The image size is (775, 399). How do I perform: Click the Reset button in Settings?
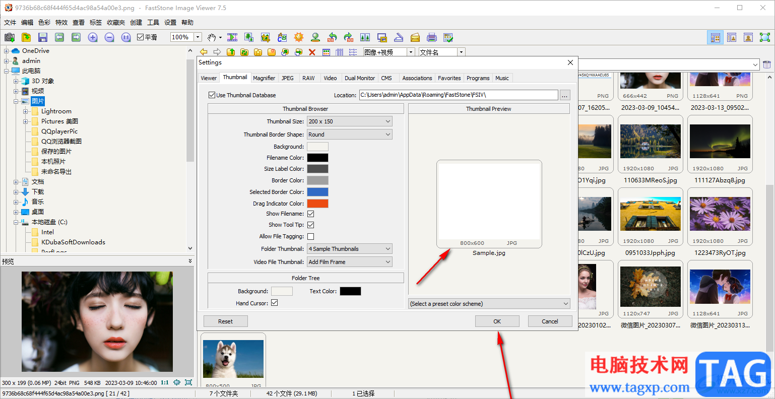(x=226, y=321)
